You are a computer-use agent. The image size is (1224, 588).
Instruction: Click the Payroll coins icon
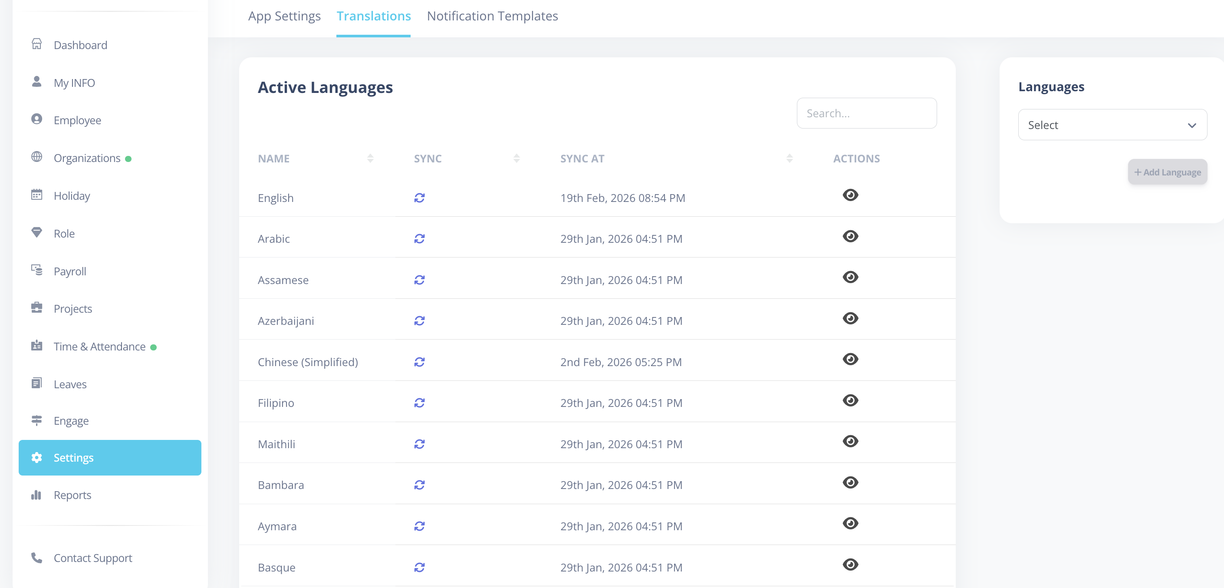36,270
